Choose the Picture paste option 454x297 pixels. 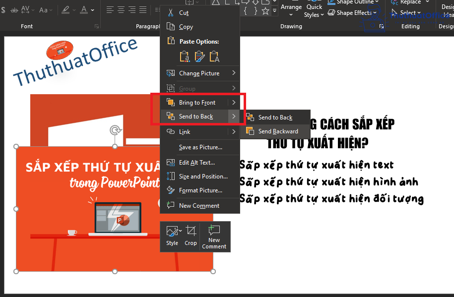200,57
